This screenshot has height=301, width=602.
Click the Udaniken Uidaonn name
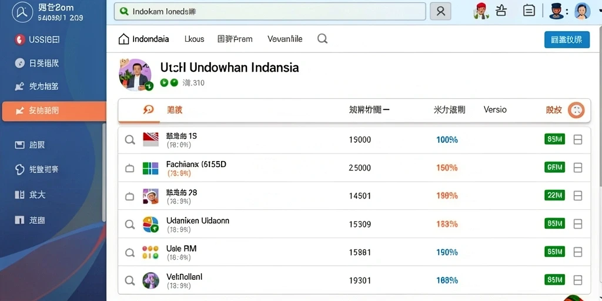198,221
